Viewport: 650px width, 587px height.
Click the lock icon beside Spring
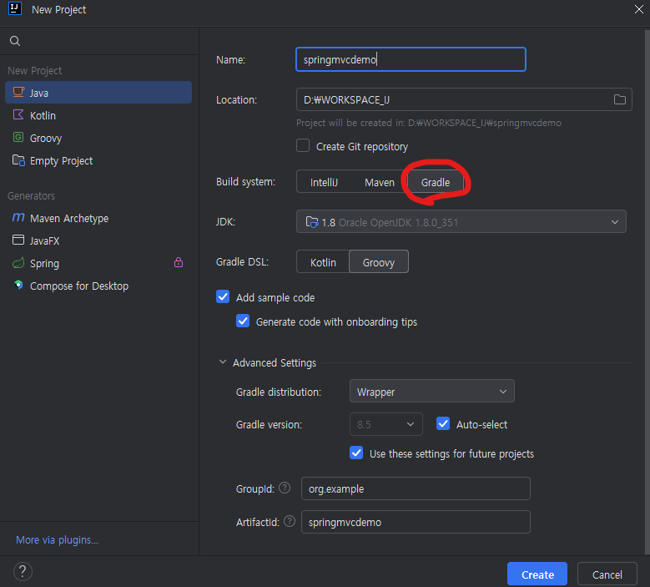[179, 262]
